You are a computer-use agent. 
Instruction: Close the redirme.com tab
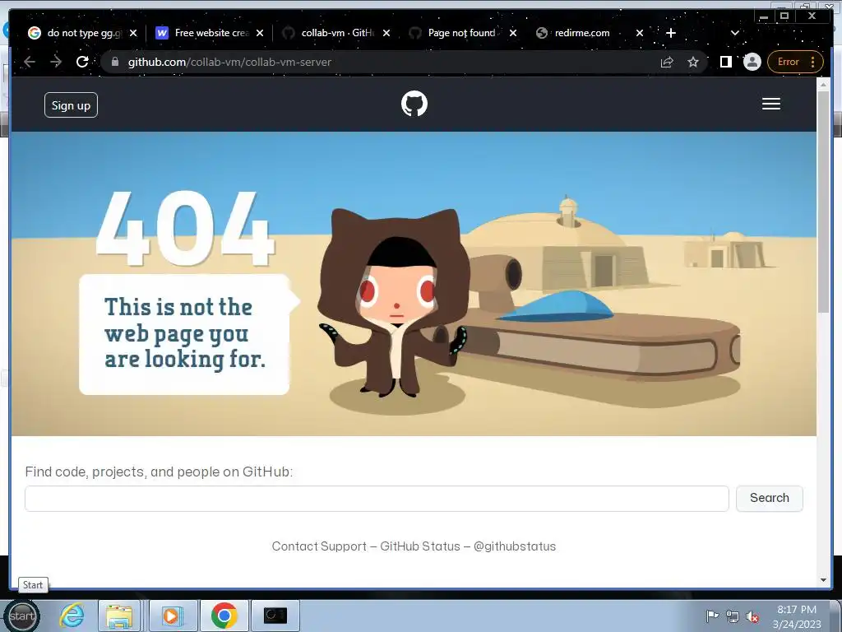[640, 33]
